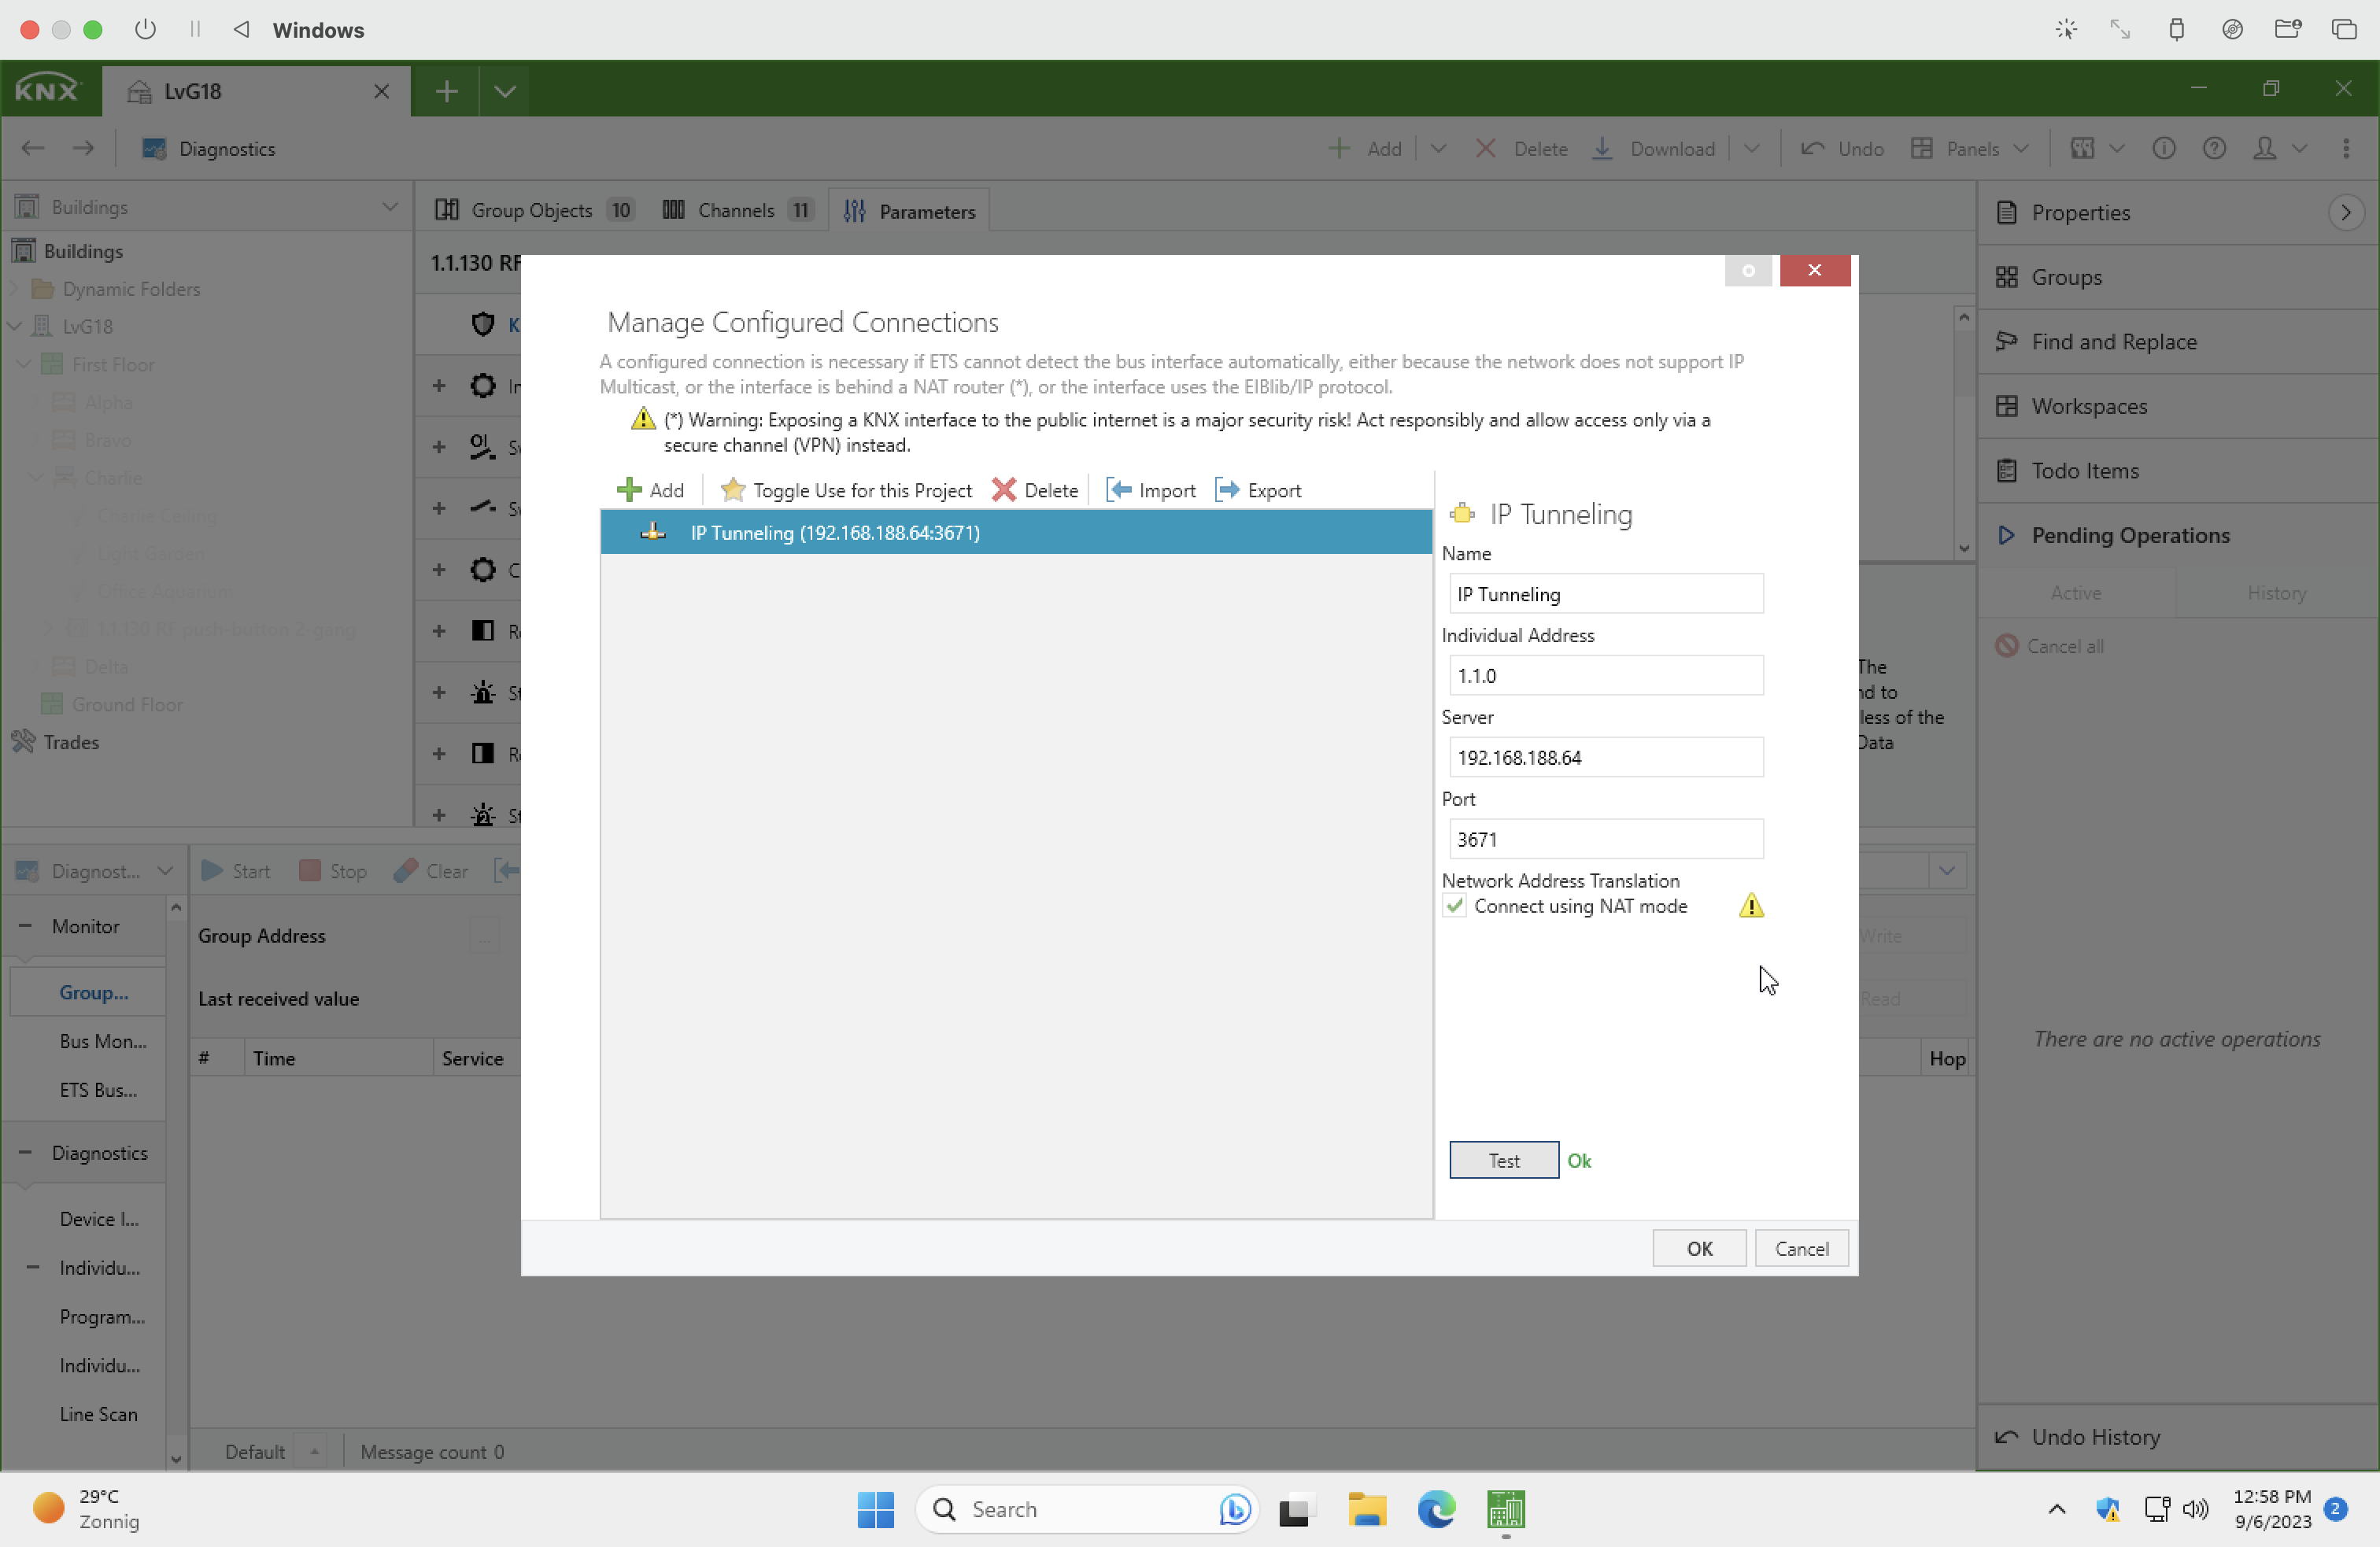
Task: Click the Port number input field
Action: [1605, 839]
